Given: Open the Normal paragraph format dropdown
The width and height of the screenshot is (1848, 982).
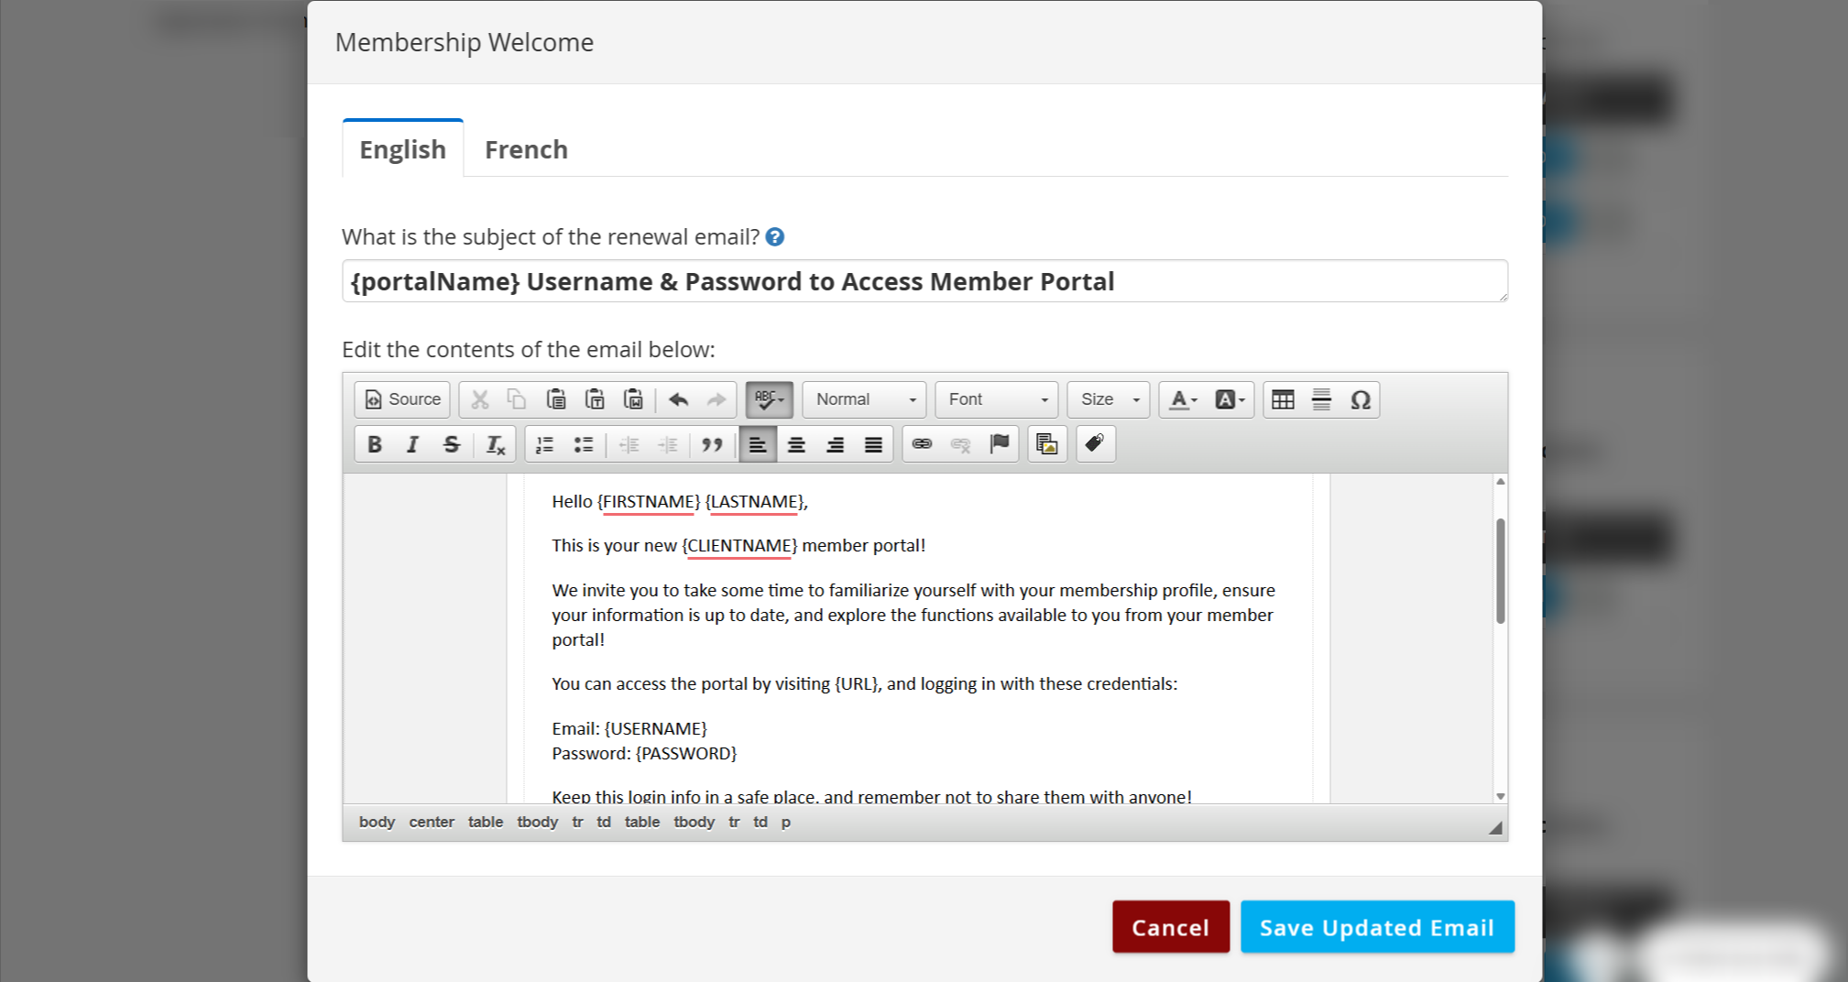Looking at the screenshot, I should (x=864, y=399).
